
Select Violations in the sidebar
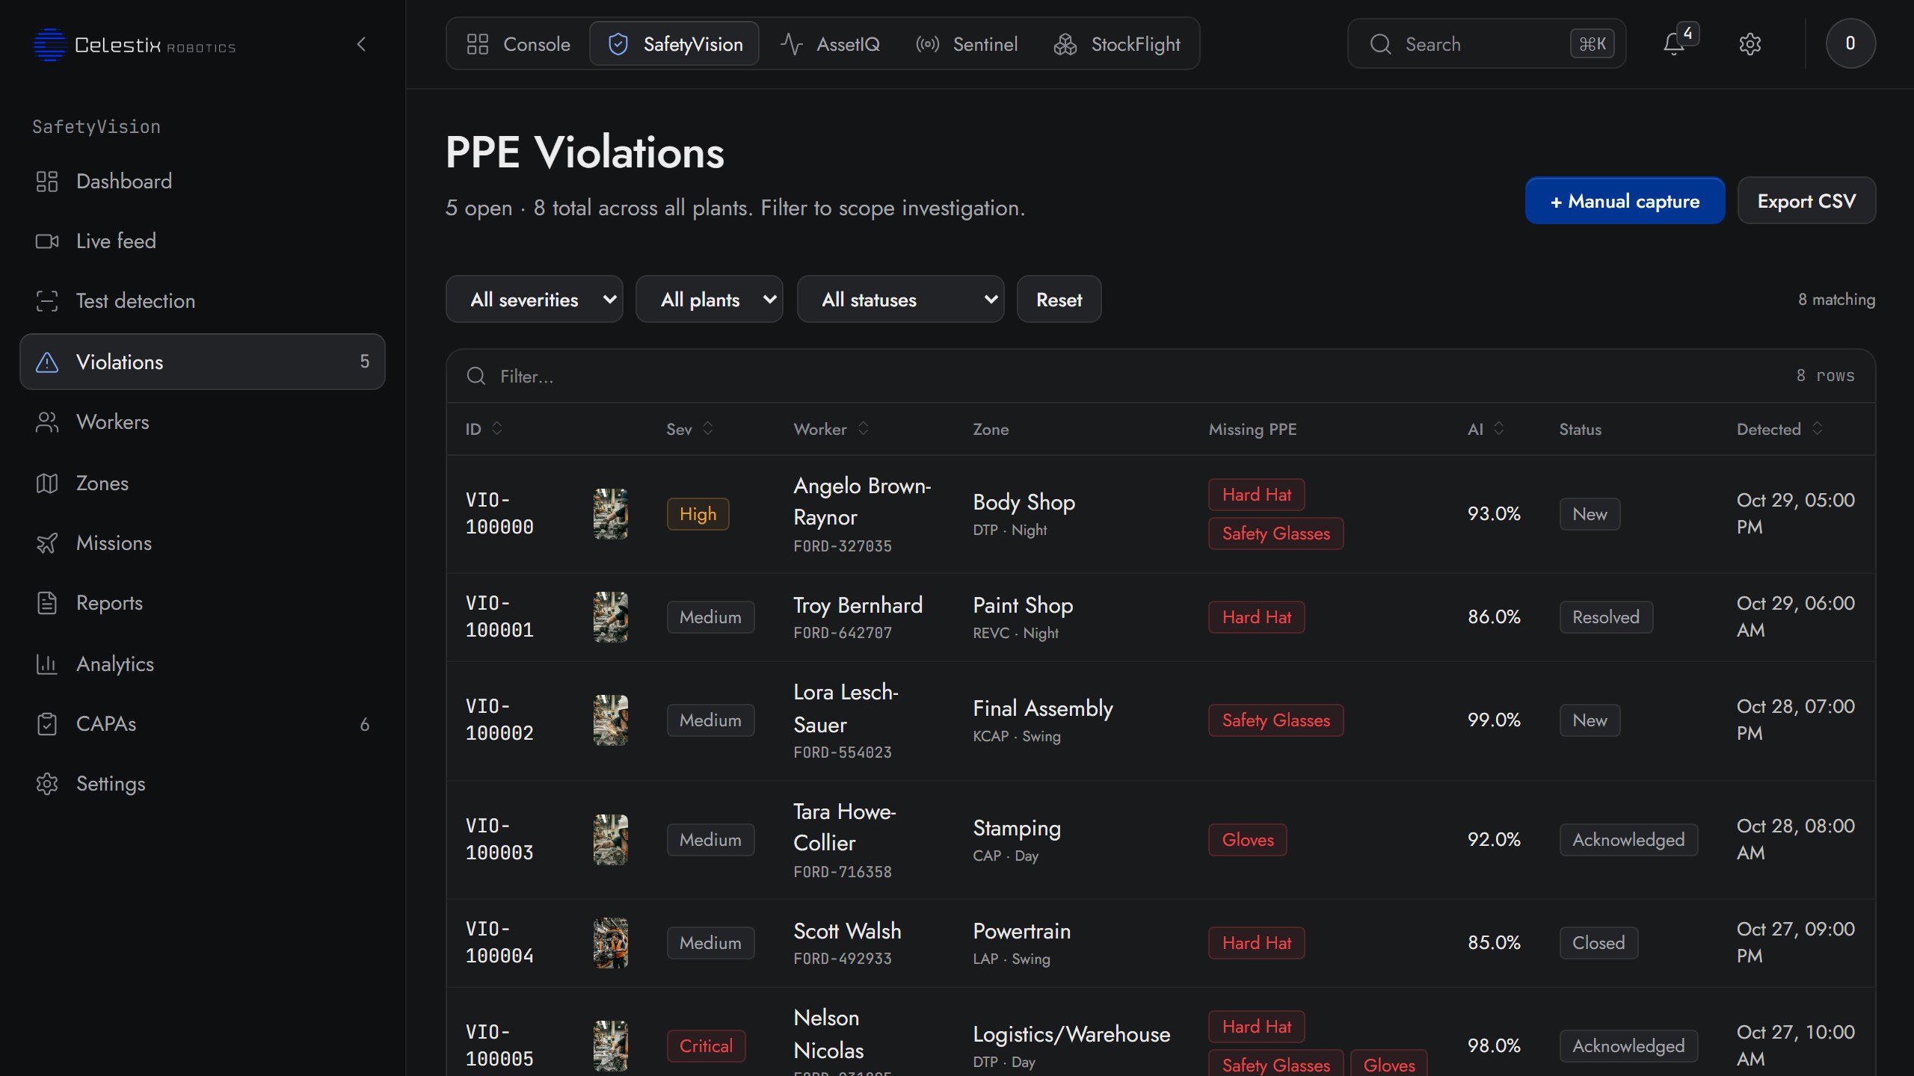[202, 362]
